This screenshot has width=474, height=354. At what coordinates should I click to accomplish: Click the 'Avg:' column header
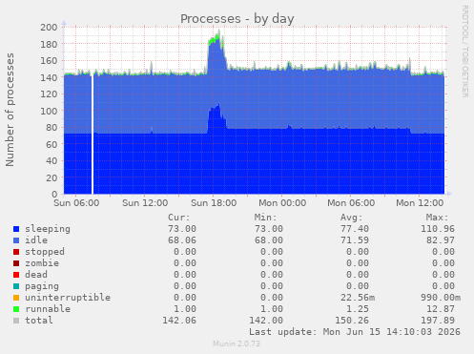pyautogui.click(x=352, y=218)
